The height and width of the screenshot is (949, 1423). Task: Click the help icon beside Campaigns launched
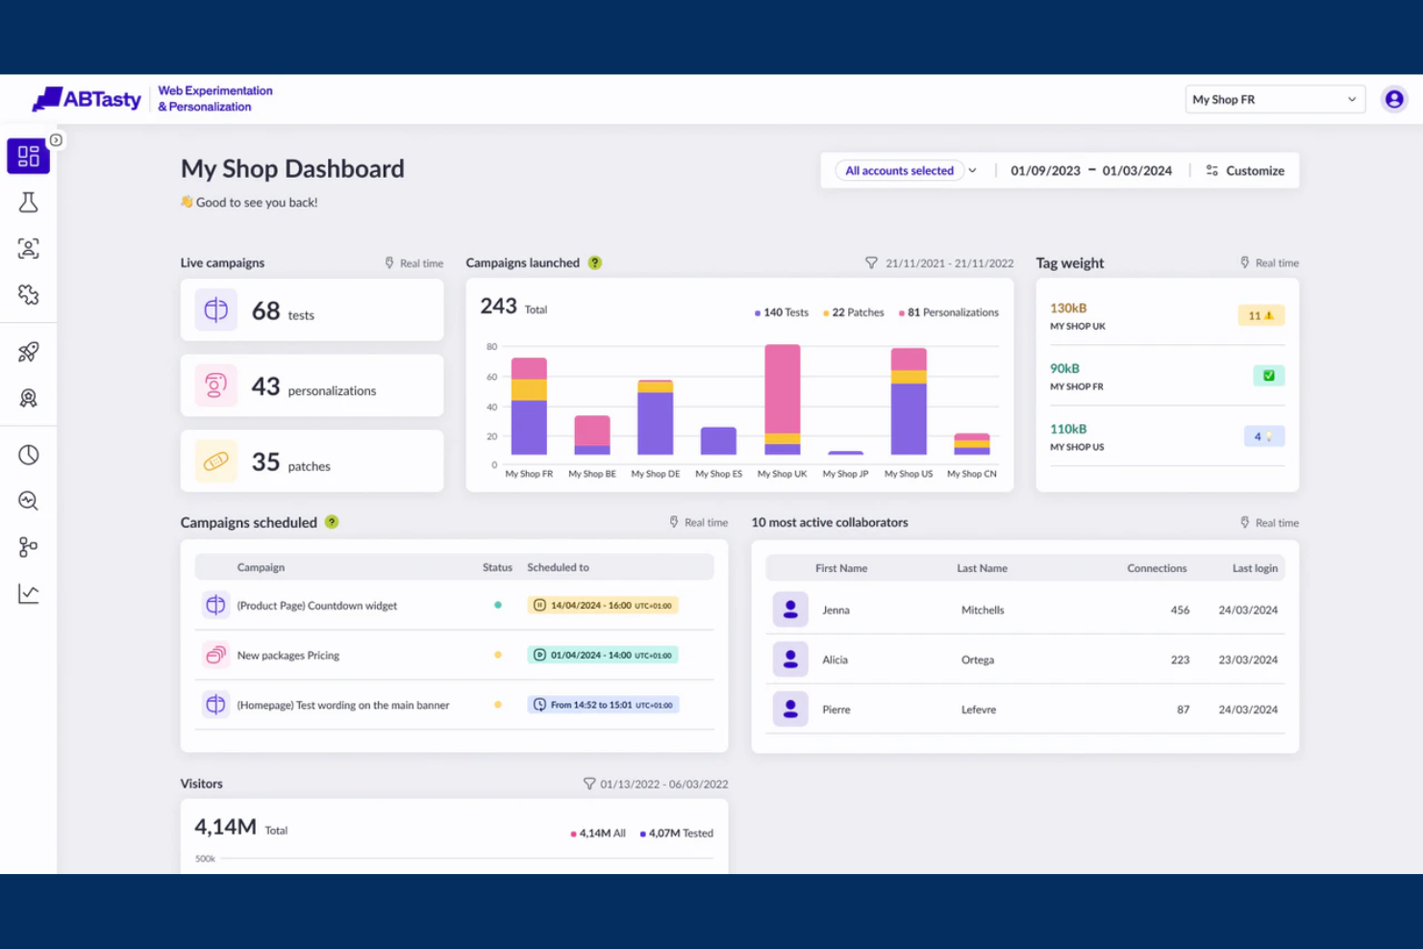[x=595, y=262]
